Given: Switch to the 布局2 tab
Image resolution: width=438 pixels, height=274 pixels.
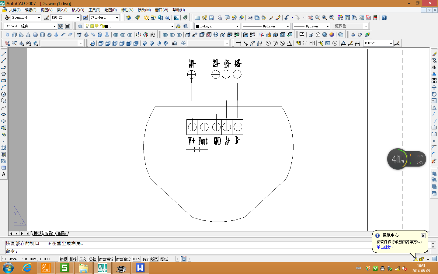Looking at the screenshot, I should click(x=62, y=234).
